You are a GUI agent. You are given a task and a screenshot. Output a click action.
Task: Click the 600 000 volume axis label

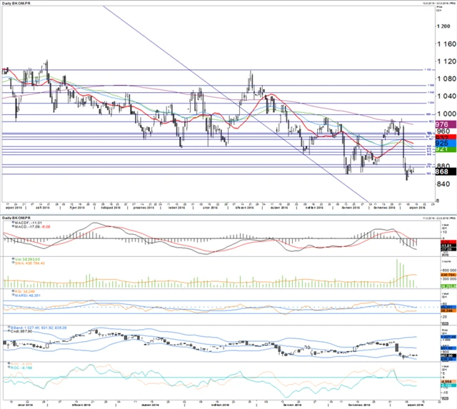(x=449, y=271)
